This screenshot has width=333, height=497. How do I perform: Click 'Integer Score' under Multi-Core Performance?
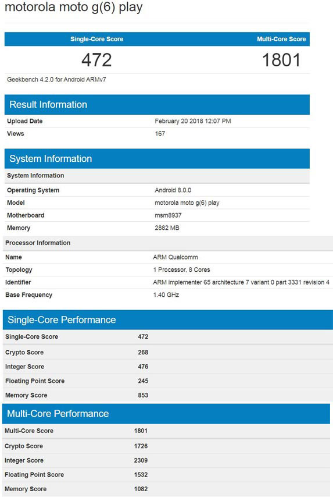(24, 460)
